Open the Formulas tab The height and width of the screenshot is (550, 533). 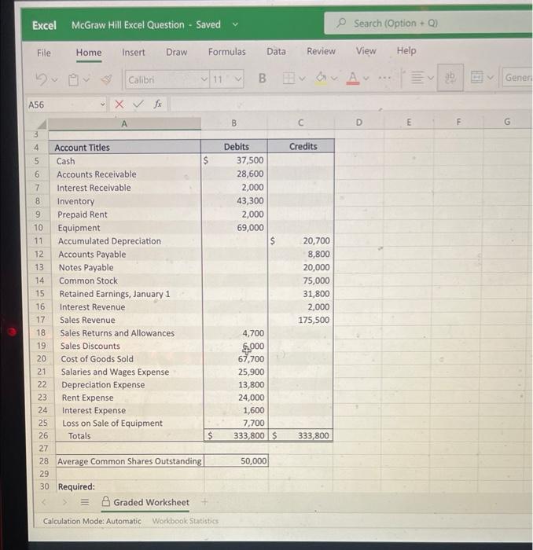coord(226,52)
